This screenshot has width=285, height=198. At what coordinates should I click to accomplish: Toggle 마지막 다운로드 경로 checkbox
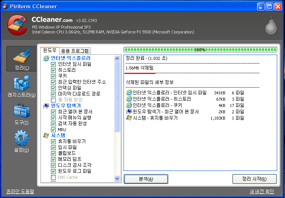pyautogui.click(x=53, y=94)
